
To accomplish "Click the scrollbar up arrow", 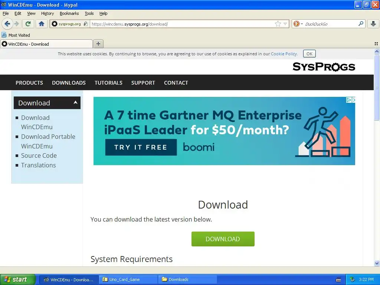I will (x=377, y=51).
